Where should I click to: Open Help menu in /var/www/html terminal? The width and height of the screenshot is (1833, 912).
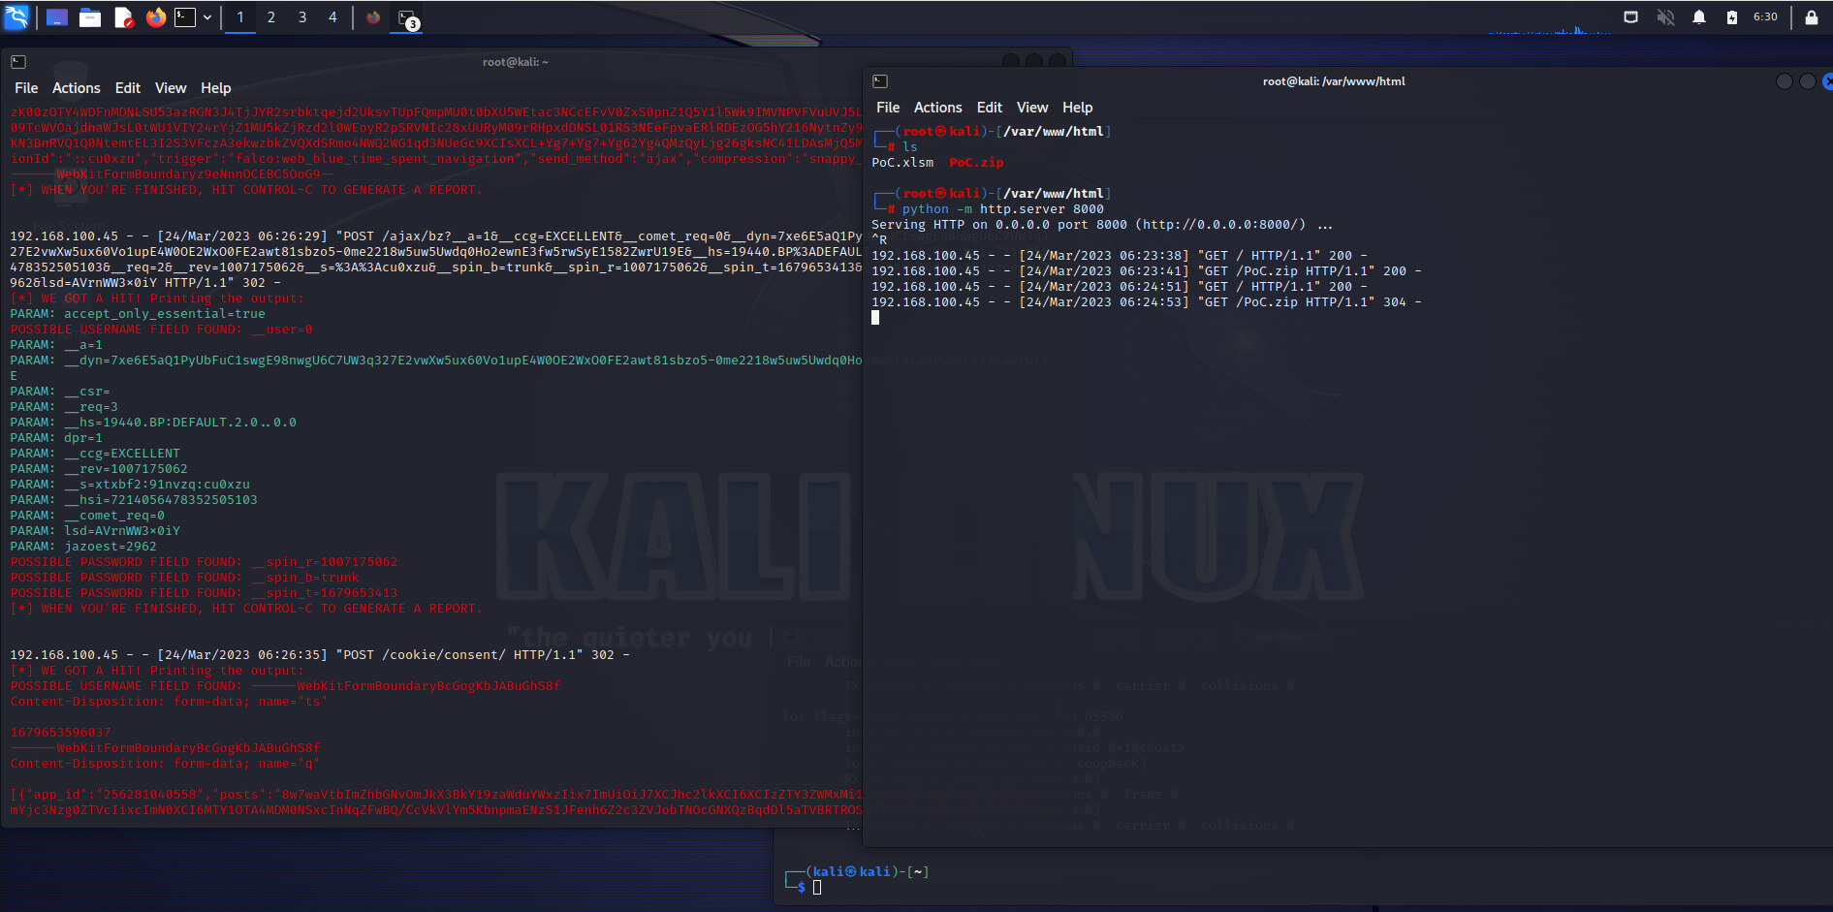(1078, 108)
